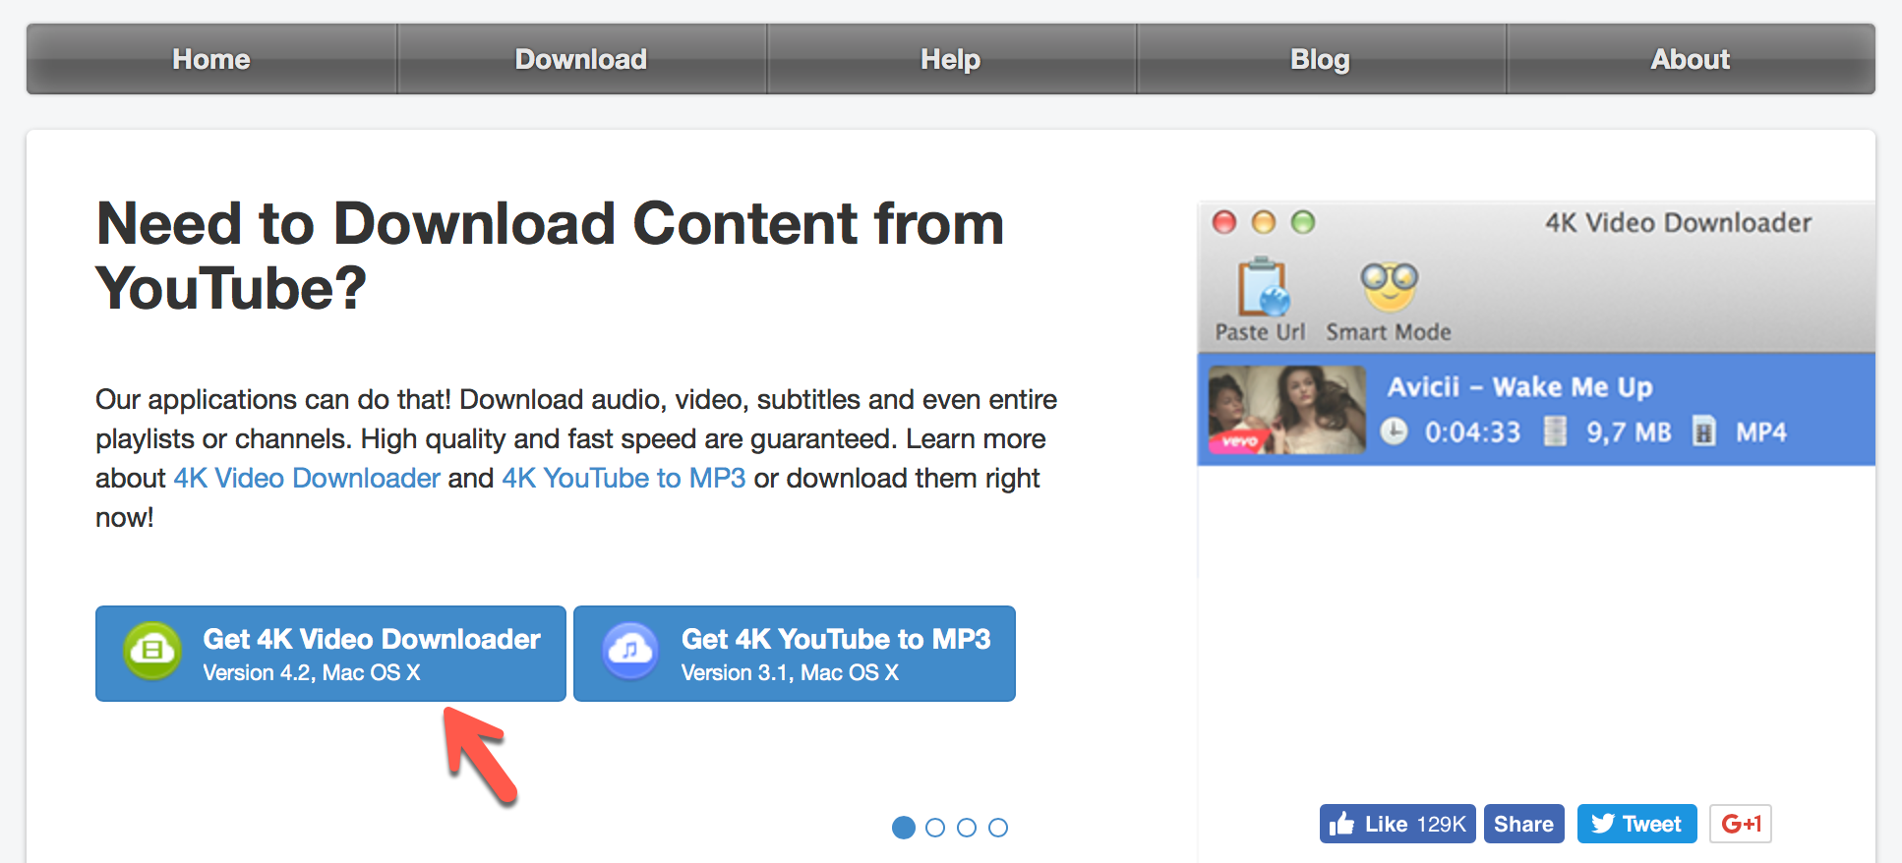Select the second carousel dot
Viewport: 1902px width, 863px height.
(x=935, y=828)
